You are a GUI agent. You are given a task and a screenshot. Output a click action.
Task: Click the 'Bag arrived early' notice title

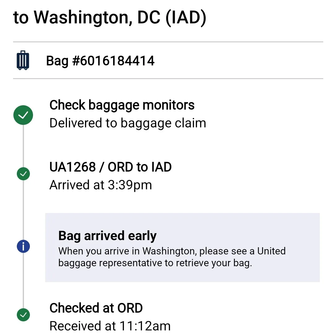pos(107,236)
